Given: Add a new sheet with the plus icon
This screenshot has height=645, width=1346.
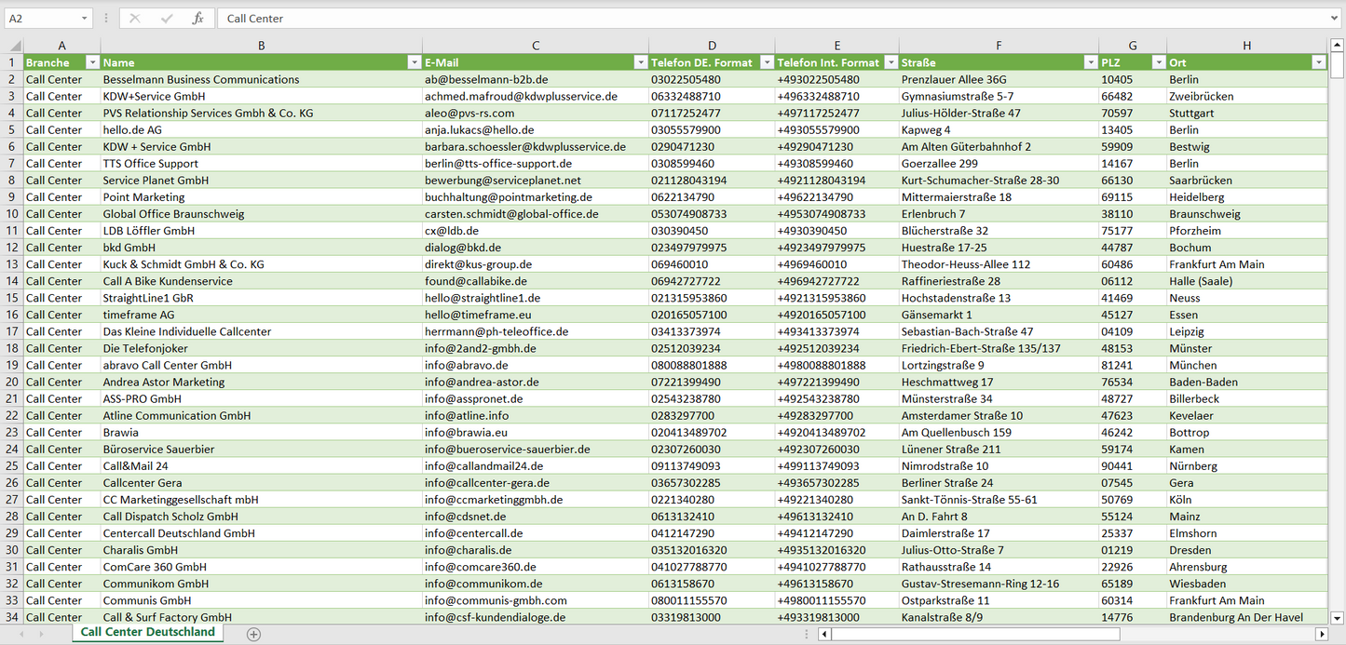Looking at the screenshot, I should pyautogui.click(x=253, y=634).
